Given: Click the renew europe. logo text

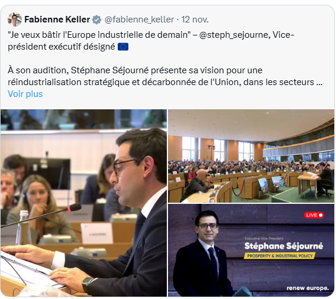Looking at the screenshot, I should [x=308, y=288].
